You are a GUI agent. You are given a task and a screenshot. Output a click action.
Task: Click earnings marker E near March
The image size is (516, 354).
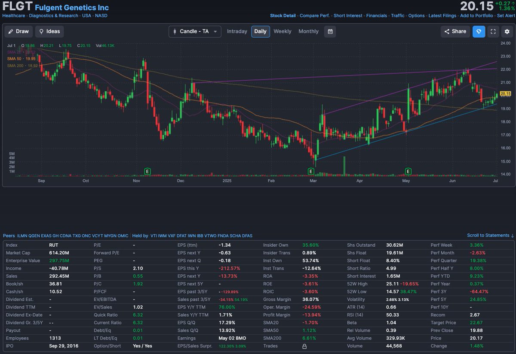310,171
